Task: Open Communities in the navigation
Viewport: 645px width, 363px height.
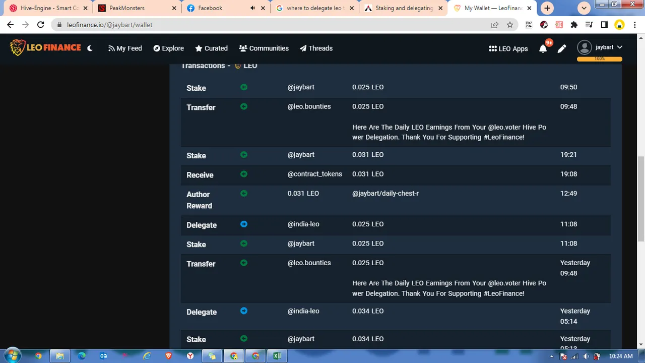Action: (264, 48)
